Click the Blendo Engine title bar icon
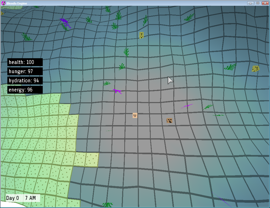This screenshot has width=270, height=208. pos(3,3)
